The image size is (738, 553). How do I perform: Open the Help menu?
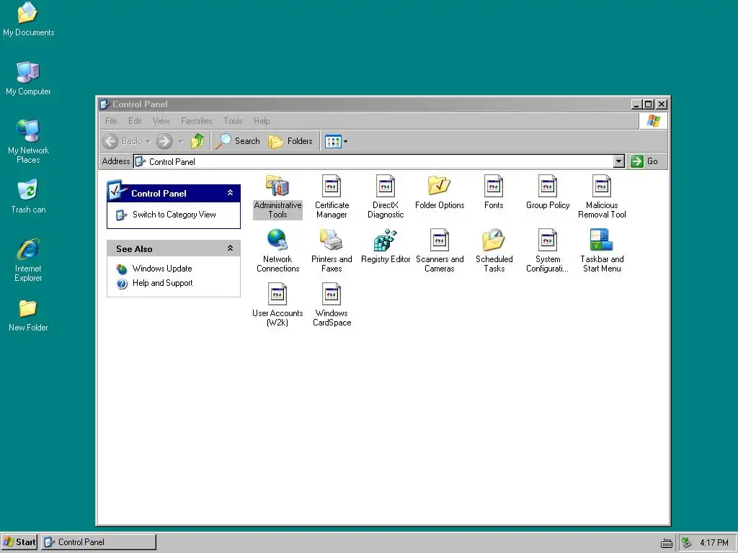coord(262,121)
